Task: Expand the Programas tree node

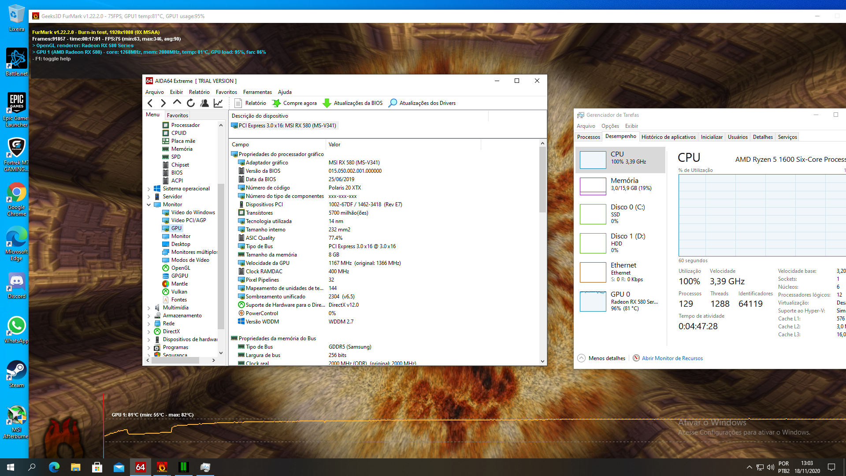Action: 149,347
